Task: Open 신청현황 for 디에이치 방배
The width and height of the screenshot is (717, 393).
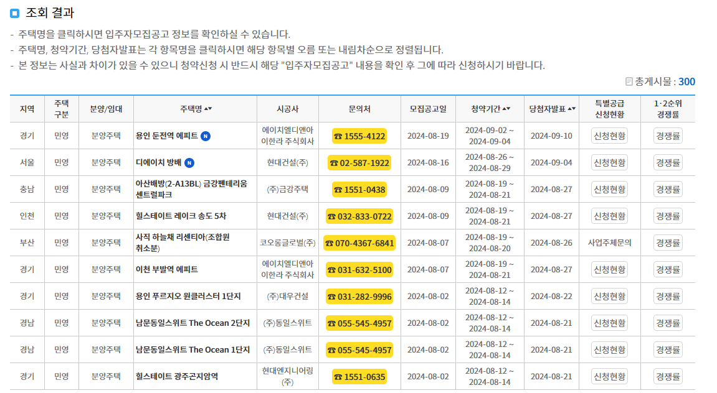Action: pos(610,162)
